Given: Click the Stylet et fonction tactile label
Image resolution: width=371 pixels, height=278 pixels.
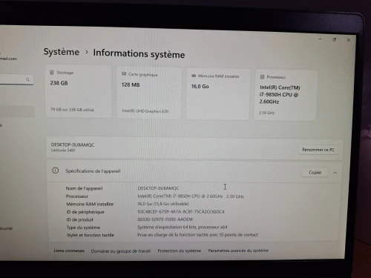Looking at the screenshot, I should pyautogui.click(x=91, y=235).
